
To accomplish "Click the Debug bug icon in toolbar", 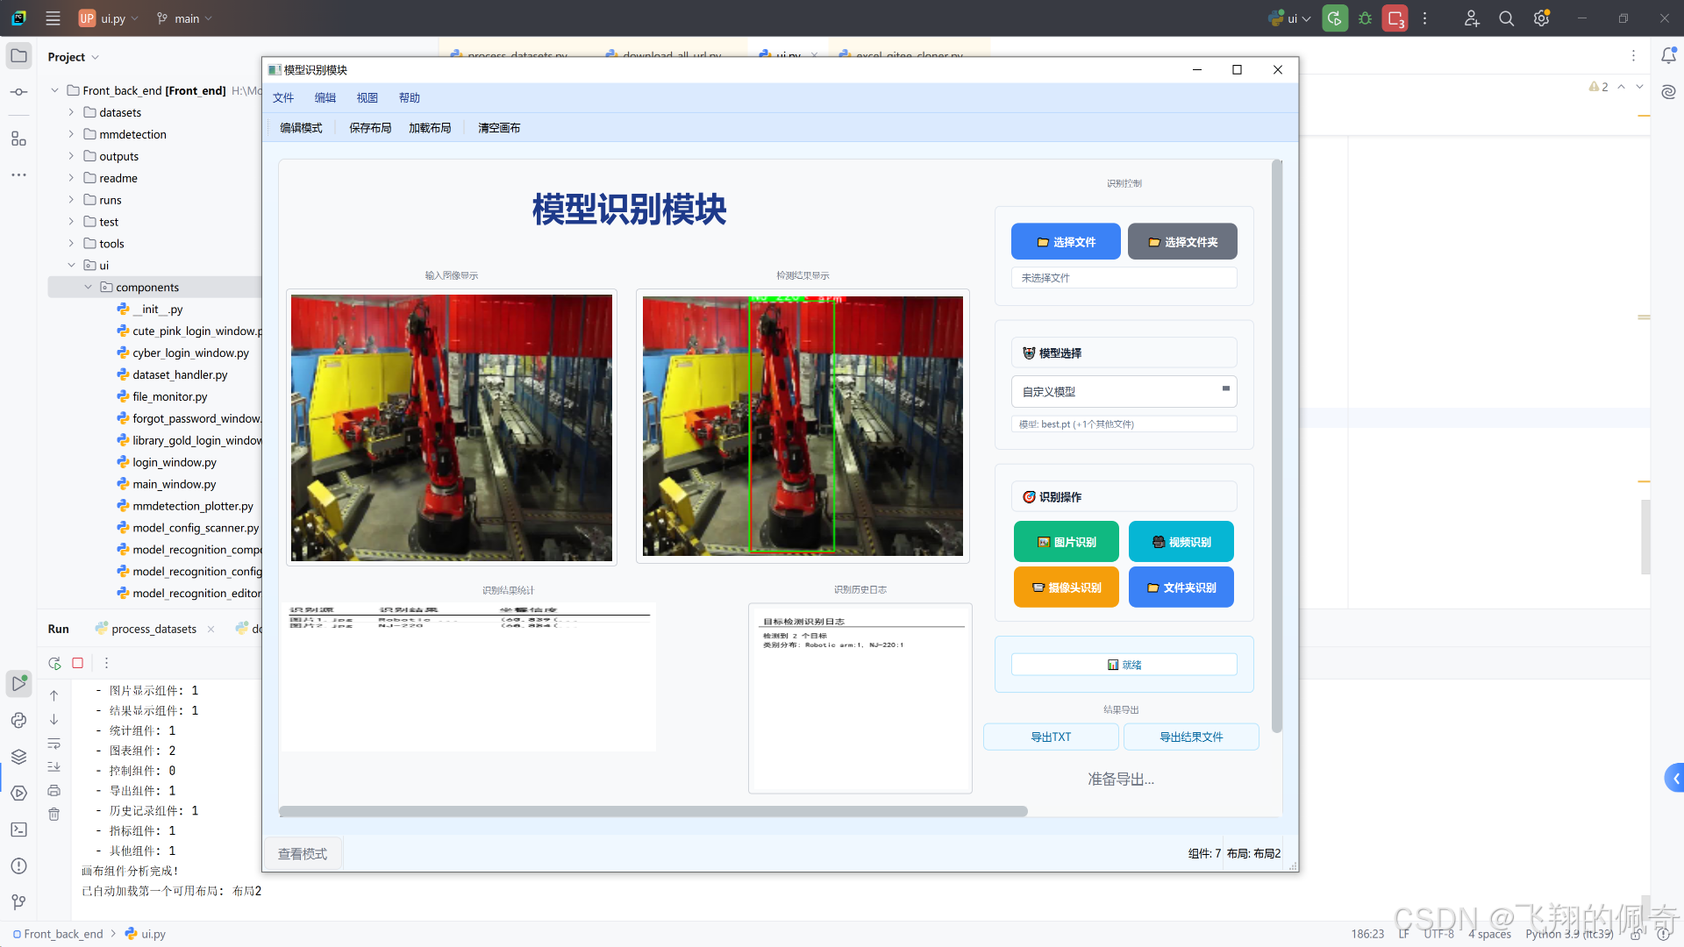I will point(1365,18).
